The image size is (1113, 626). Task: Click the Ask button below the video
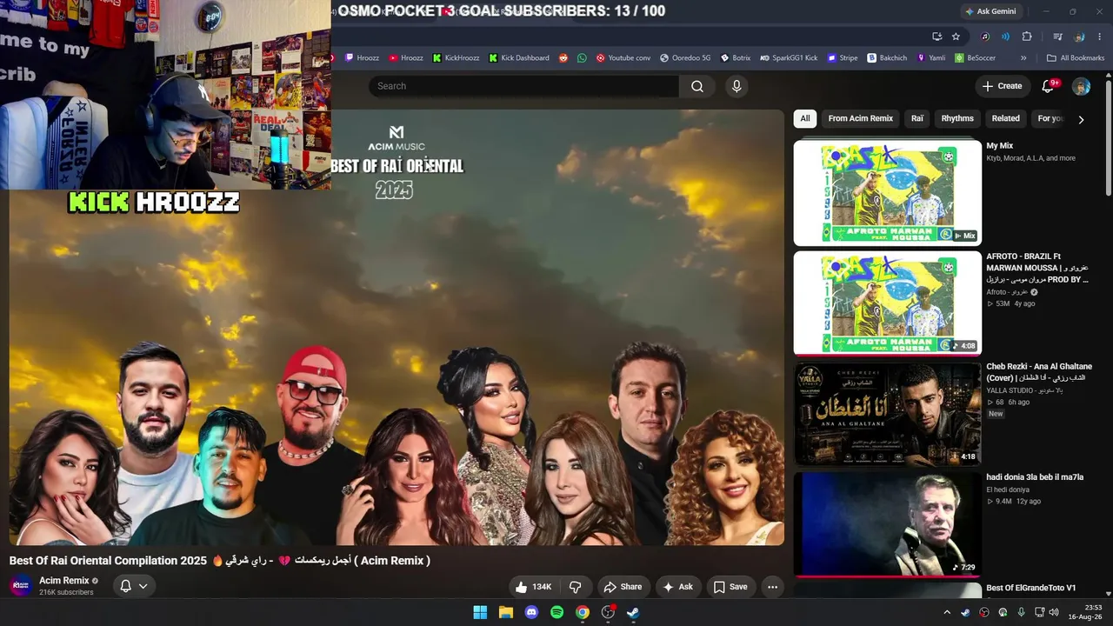click(678, 587)
